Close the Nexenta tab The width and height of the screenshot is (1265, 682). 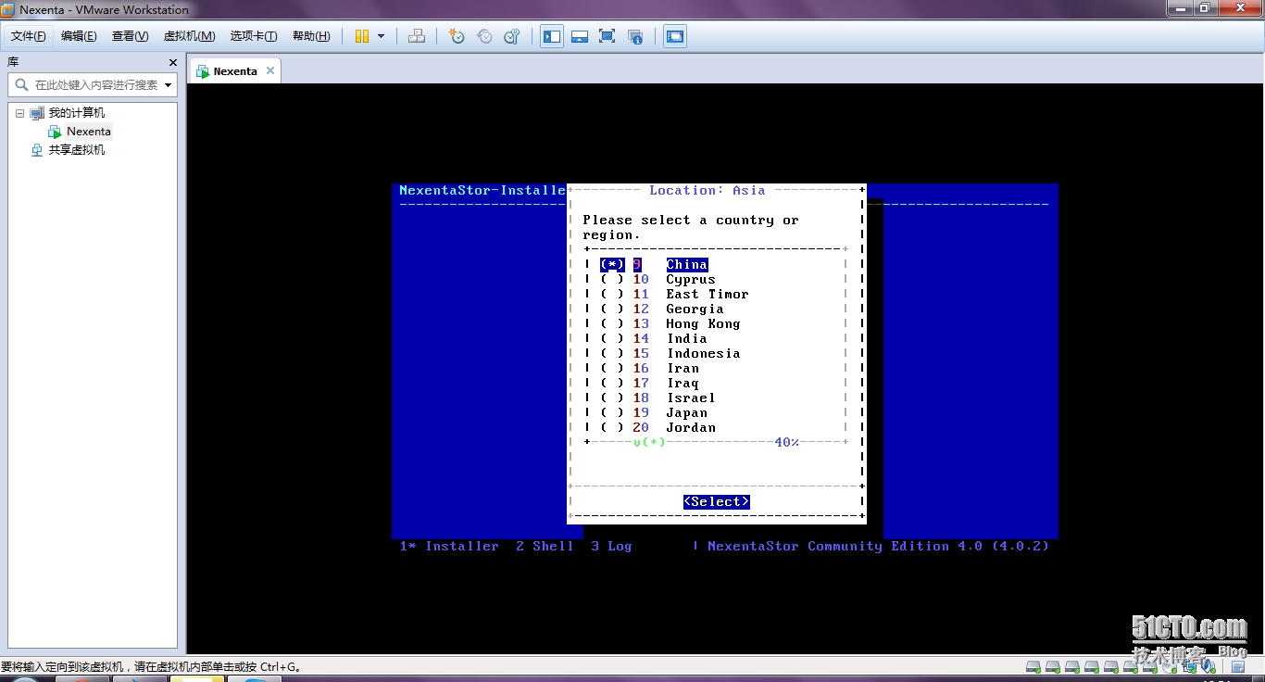pos(270,70)
